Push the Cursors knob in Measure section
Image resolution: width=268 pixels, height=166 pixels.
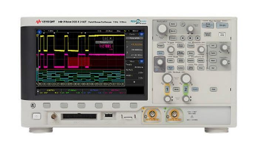tap(201, 49)
